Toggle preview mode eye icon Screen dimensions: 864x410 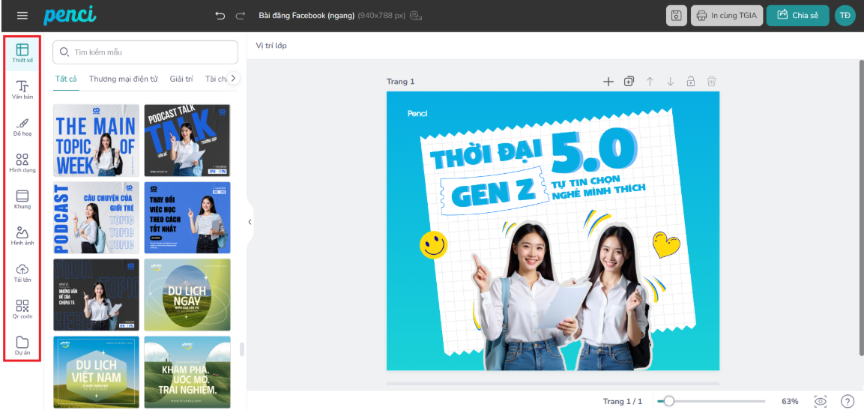821,402
